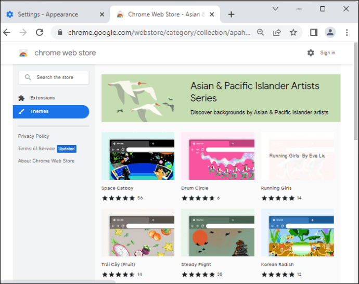The image size is (359, 284).
Task: Click the Sign in link
Action: (x=328, y=53)
